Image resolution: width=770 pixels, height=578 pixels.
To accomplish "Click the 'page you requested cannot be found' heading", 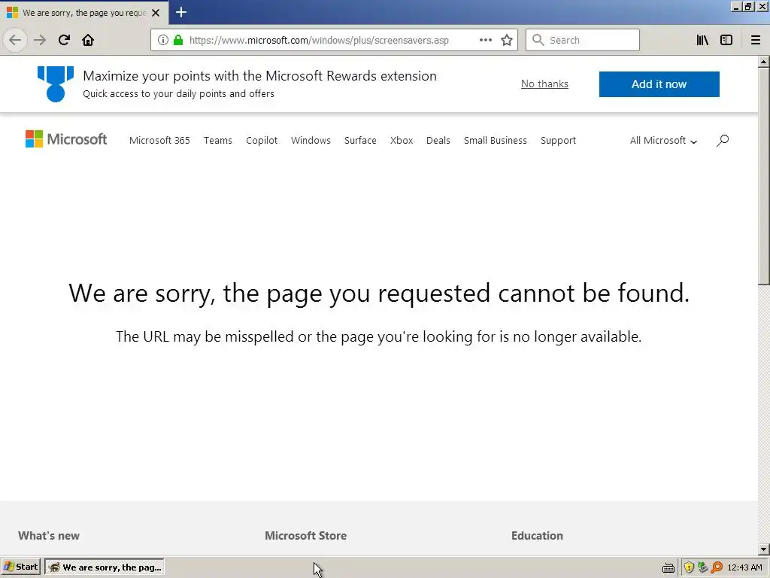I will tap(379, 294).
